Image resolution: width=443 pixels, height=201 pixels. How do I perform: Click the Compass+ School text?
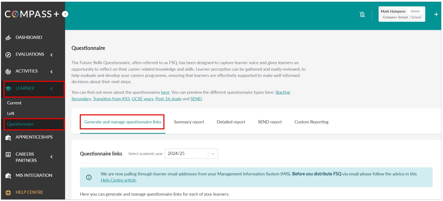point(395,17)
